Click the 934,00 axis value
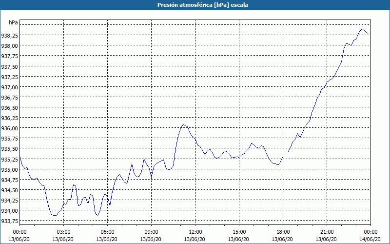The height and width of the screenshot is (244, 390). point(9,211)
